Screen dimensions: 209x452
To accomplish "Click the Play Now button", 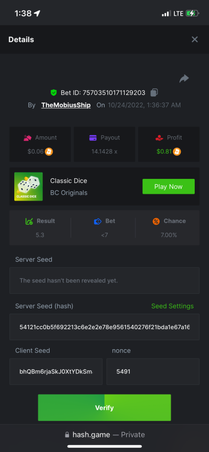I will point(168,186).
